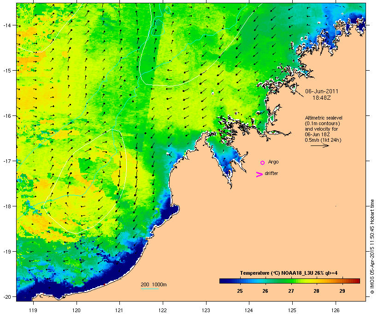Screen dimensions: 378x314
Task: Click the magenta drifter legend symbol
Action: click(x=260, y=174)
